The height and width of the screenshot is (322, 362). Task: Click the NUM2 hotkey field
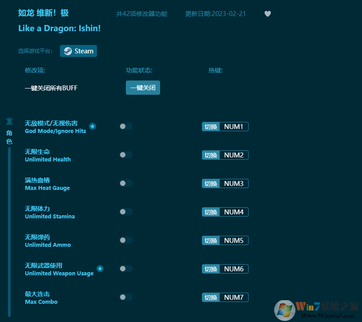click(x=234, y=155)
